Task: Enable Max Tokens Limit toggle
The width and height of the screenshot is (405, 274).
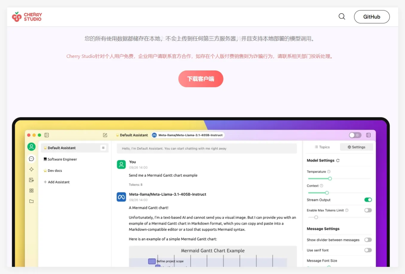Action: click(x=368, y=210)
